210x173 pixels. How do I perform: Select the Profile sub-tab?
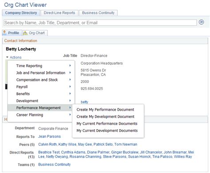pyautogui.click(x=12, y=33)
